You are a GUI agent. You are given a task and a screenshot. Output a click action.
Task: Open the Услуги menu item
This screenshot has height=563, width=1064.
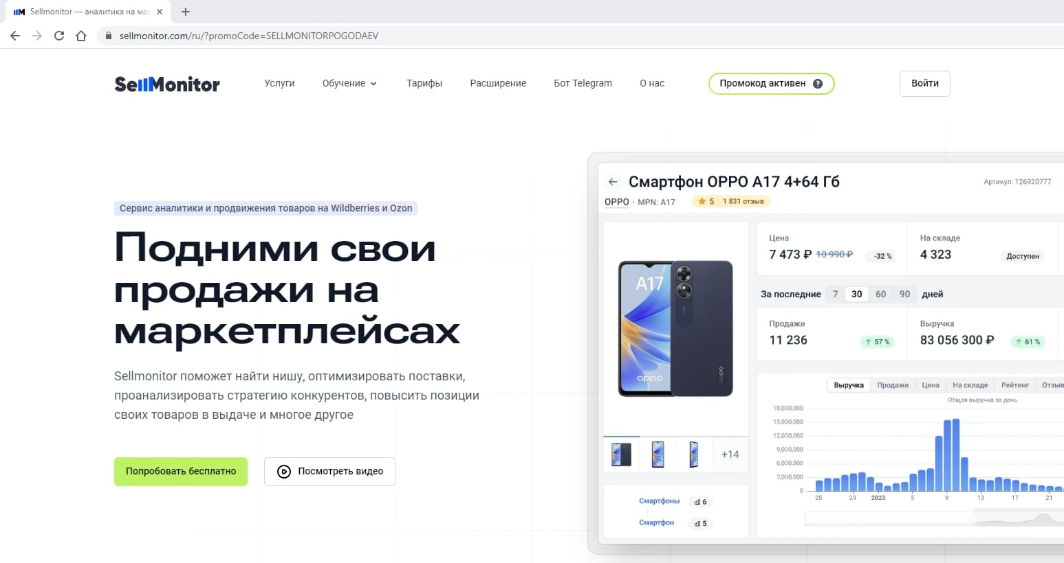[279, 84]
